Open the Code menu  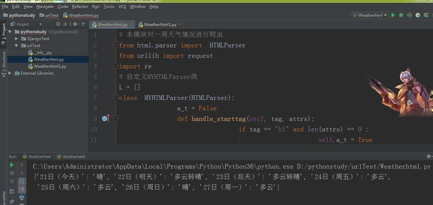coord(63,6)
